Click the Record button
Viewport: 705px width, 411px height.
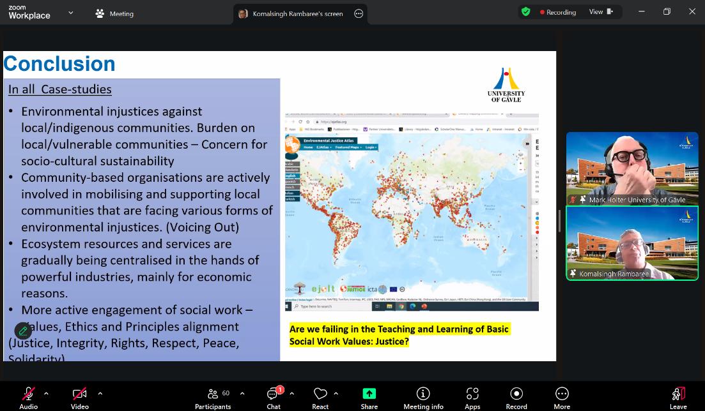[x=516, y=398]
